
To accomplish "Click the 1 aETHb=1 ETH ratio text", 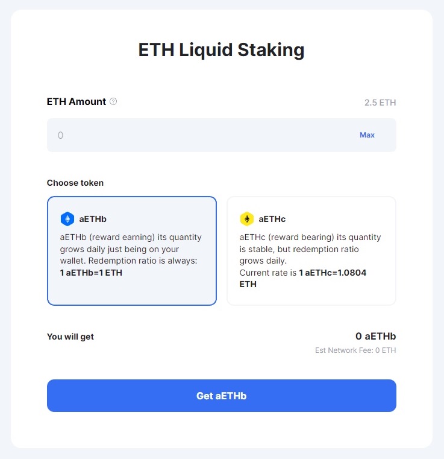I will click(90, 273).
